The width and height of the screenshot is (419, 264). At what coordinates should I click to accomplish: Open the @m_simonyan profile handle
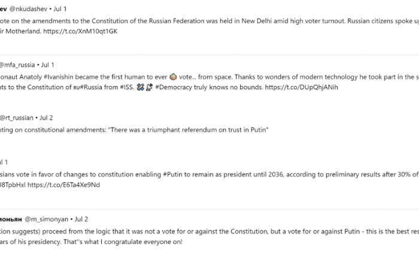click(47, 219)
